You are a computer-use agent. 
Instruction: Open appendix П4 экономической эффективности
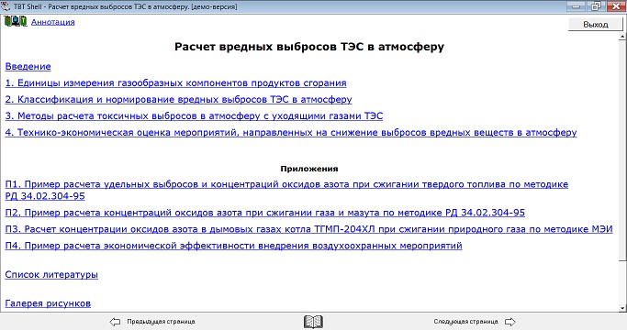(x=233, y=246)
